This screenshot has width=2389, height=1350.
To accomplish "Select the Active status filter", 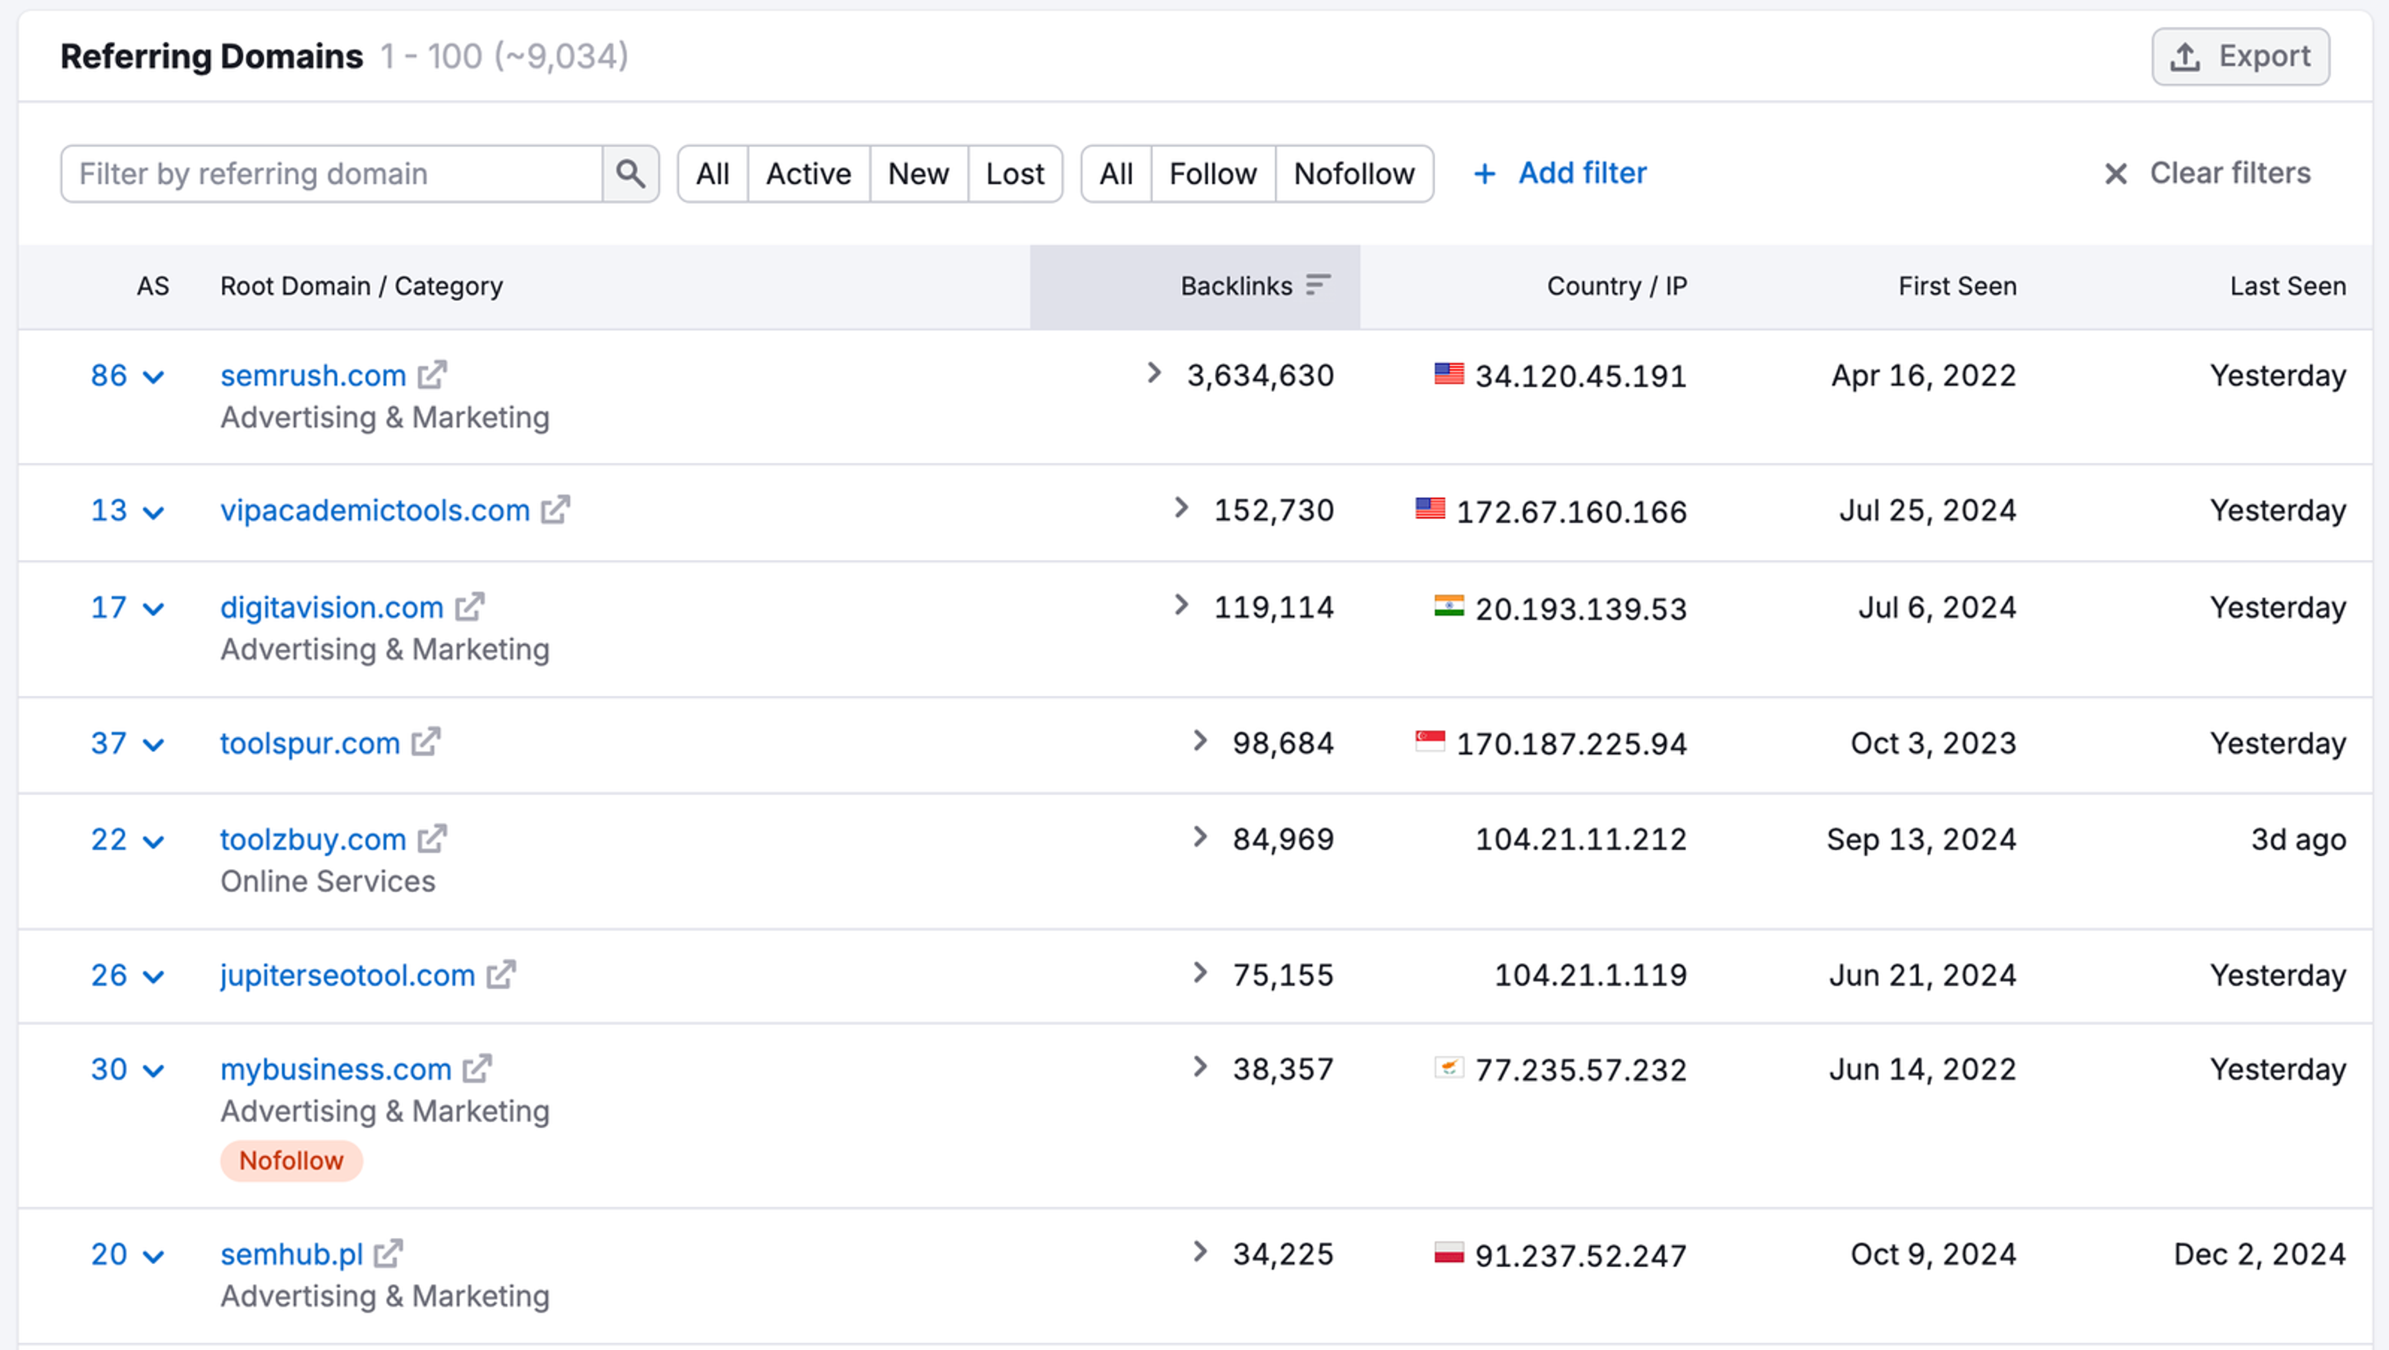I will click(809, 174).
